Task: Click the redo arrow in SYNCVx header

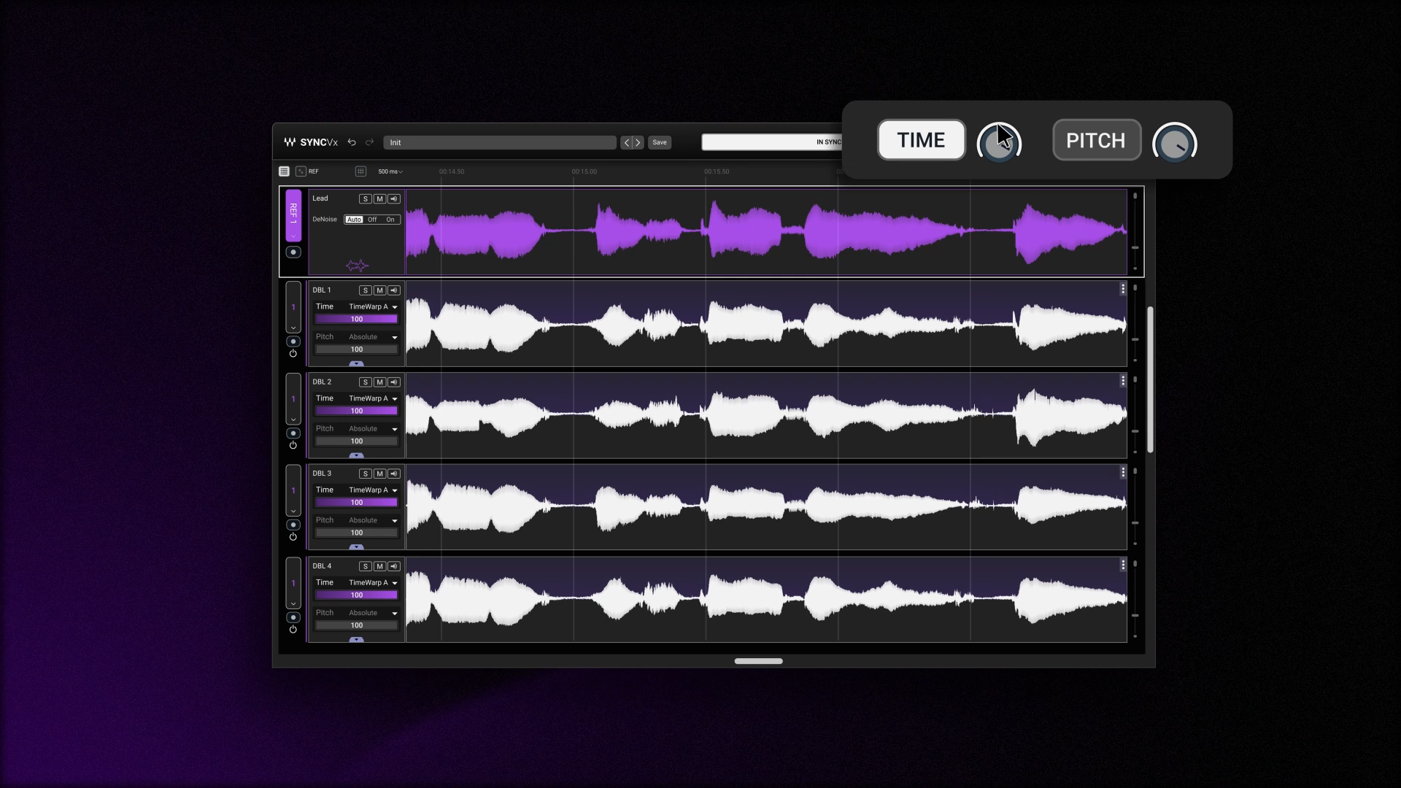Action: pos(369,142)
